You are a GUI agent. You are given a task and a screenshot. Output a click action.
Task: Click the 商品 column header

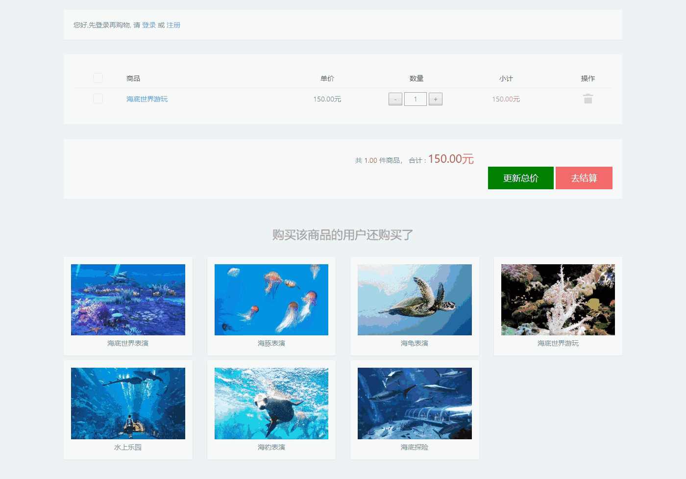133,78
